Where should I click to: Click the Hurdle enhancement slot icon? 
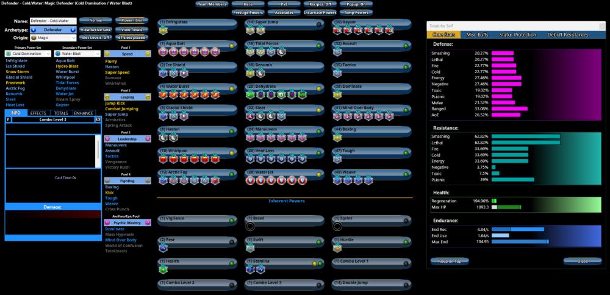pyautogui.click(x=338, y=247)
